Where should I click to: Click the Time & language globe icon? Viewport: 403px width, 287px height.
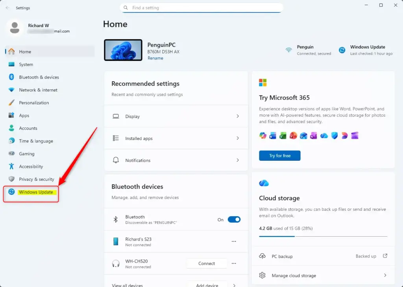click(x=11, y=141)
